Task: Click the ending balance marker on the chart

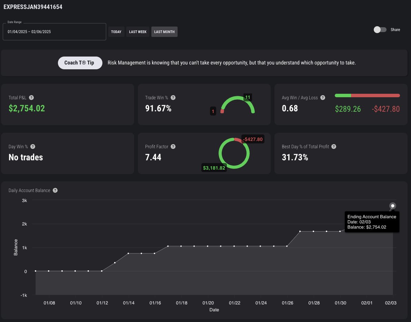Action: tap(392, 206)
